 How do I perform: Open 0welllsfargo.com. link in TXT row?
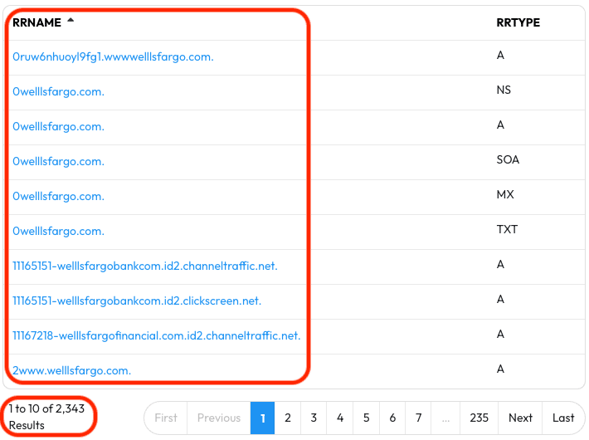click(x=58, y=232)
